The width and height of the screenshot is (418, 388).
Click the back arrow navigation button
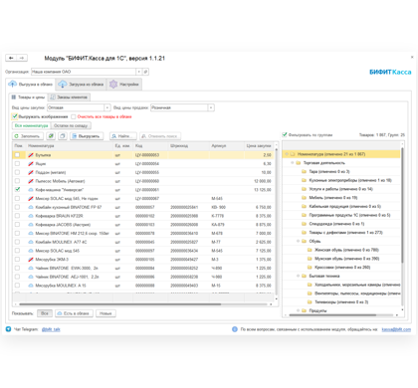coord(11,58)
